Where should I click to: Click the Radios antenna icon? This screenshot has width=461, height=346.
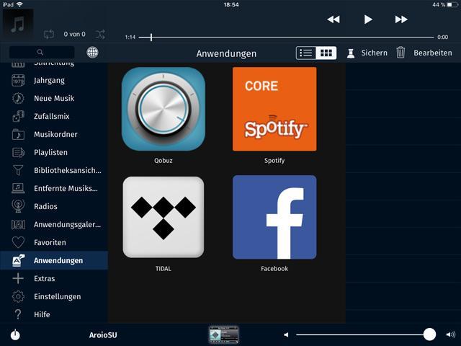(18, 206)
